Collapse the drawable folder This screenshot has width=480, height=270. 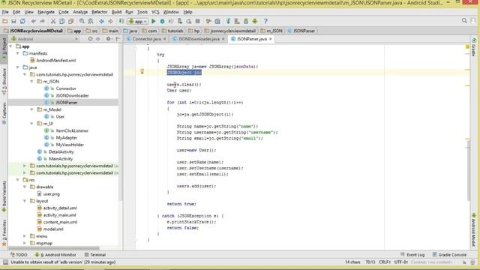pos(25,187)
